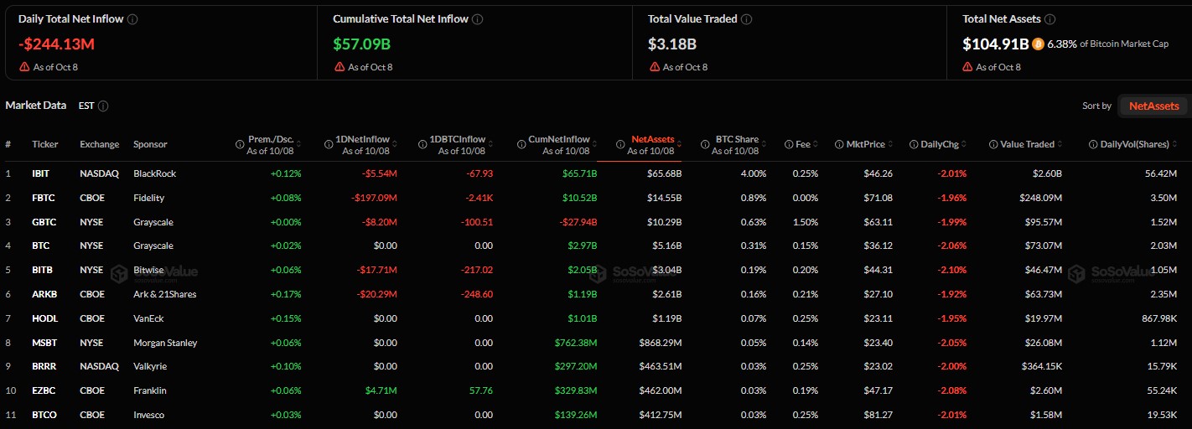Click the orange Bitcoin icon near 6.38%

pos(1038,44)
